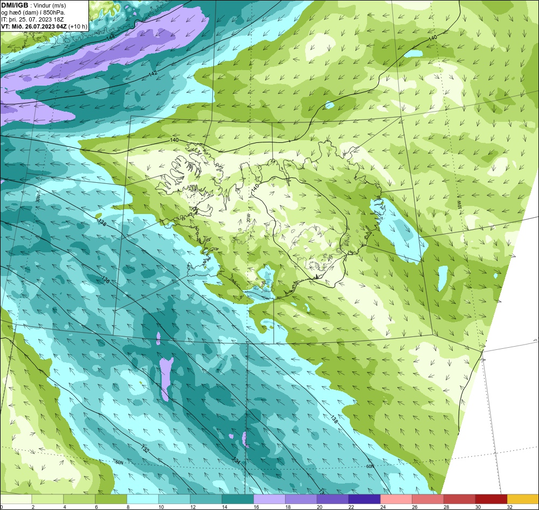Click the '144' contour label

[110, 37]
